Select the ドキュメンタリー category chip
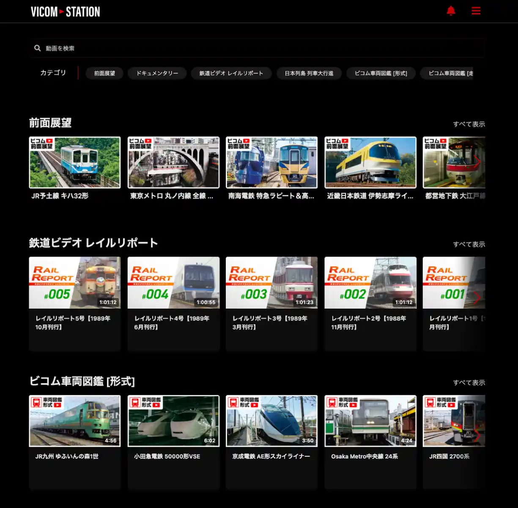Viewport: 518px width, 508px height. click(x=157, y=73)
